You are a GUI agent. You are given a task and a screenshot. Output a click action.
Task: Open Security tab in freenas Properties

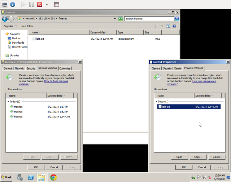[x=31, y=68]
